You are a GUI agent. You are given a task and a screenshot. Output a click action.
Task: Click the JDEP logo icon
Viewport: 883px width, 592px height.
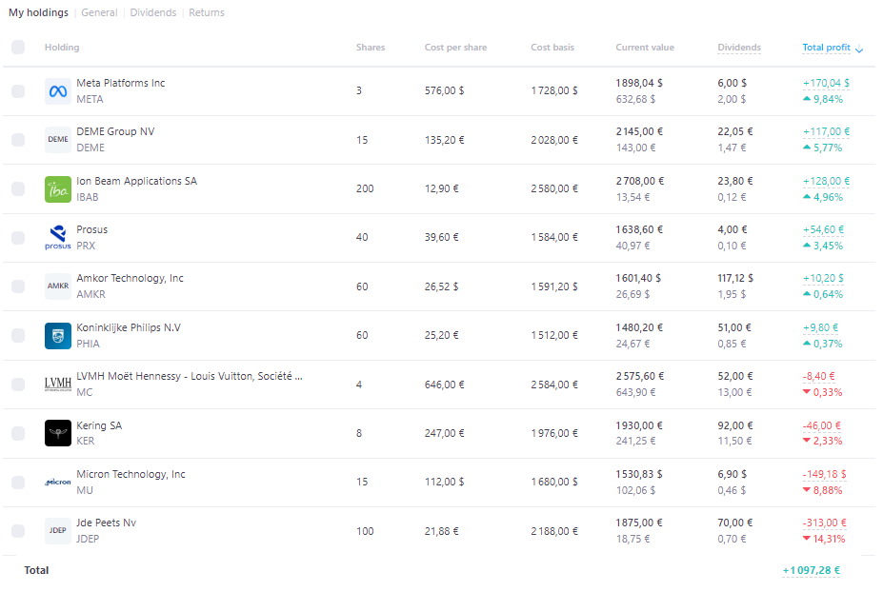[x=58, y=531]
